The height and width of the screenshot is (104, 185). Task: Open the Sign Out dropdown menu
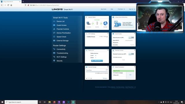pyautogui.click(x=132, y=9)
